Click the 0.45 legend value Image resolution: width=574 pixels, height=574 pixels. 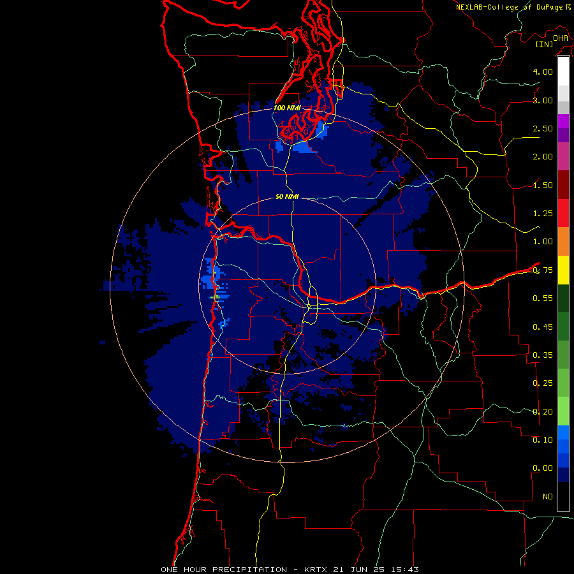click(543, 327)
